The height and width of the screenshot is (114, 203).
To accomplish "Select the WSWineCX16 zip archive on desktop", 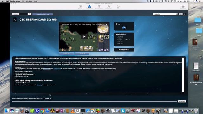I will point(196,79).
